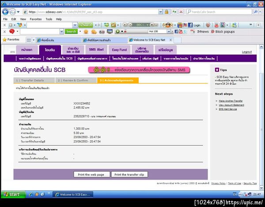This screenshot has height=207, width=265.
Task: Click the red speech bubble toolbar logo
Action: (x=12, y=31)
